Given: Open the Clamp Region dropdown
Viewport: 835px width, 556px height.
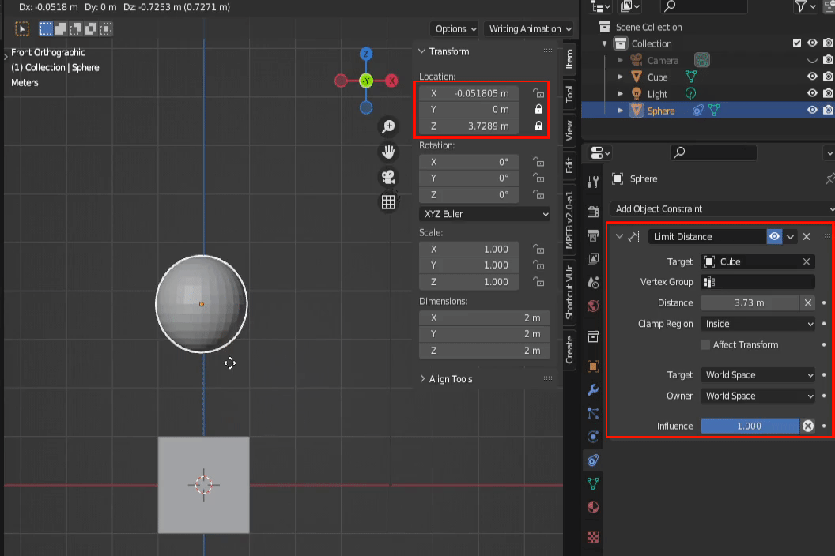Looking at the screenshot, I should 757,323.
